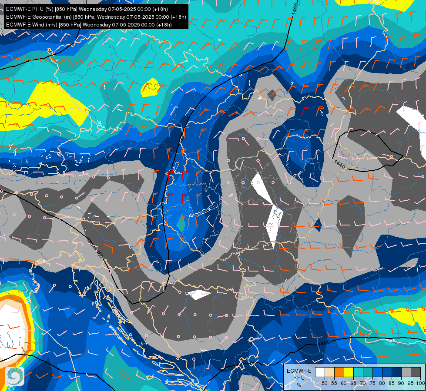Click the legend tick value '85'
Screen dimensions: 426x391
392,383
